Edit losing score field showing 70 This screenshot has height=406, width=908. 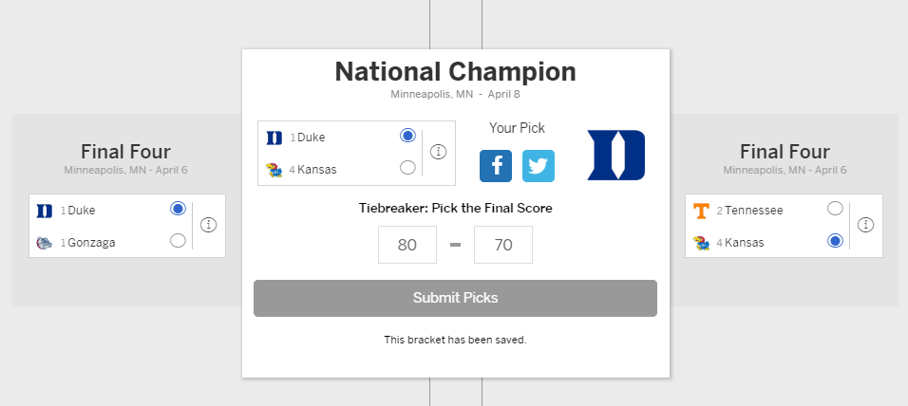pyautogui.click(x=503, y=245)
